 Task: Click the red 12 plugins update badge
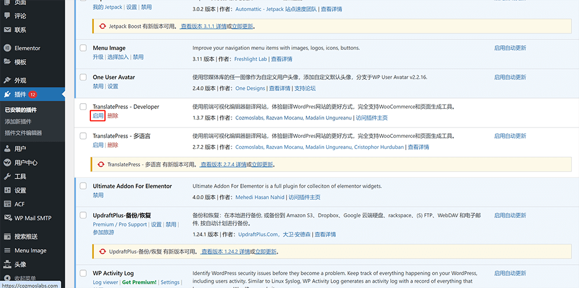pyautogui.click(x=32, y=94)
